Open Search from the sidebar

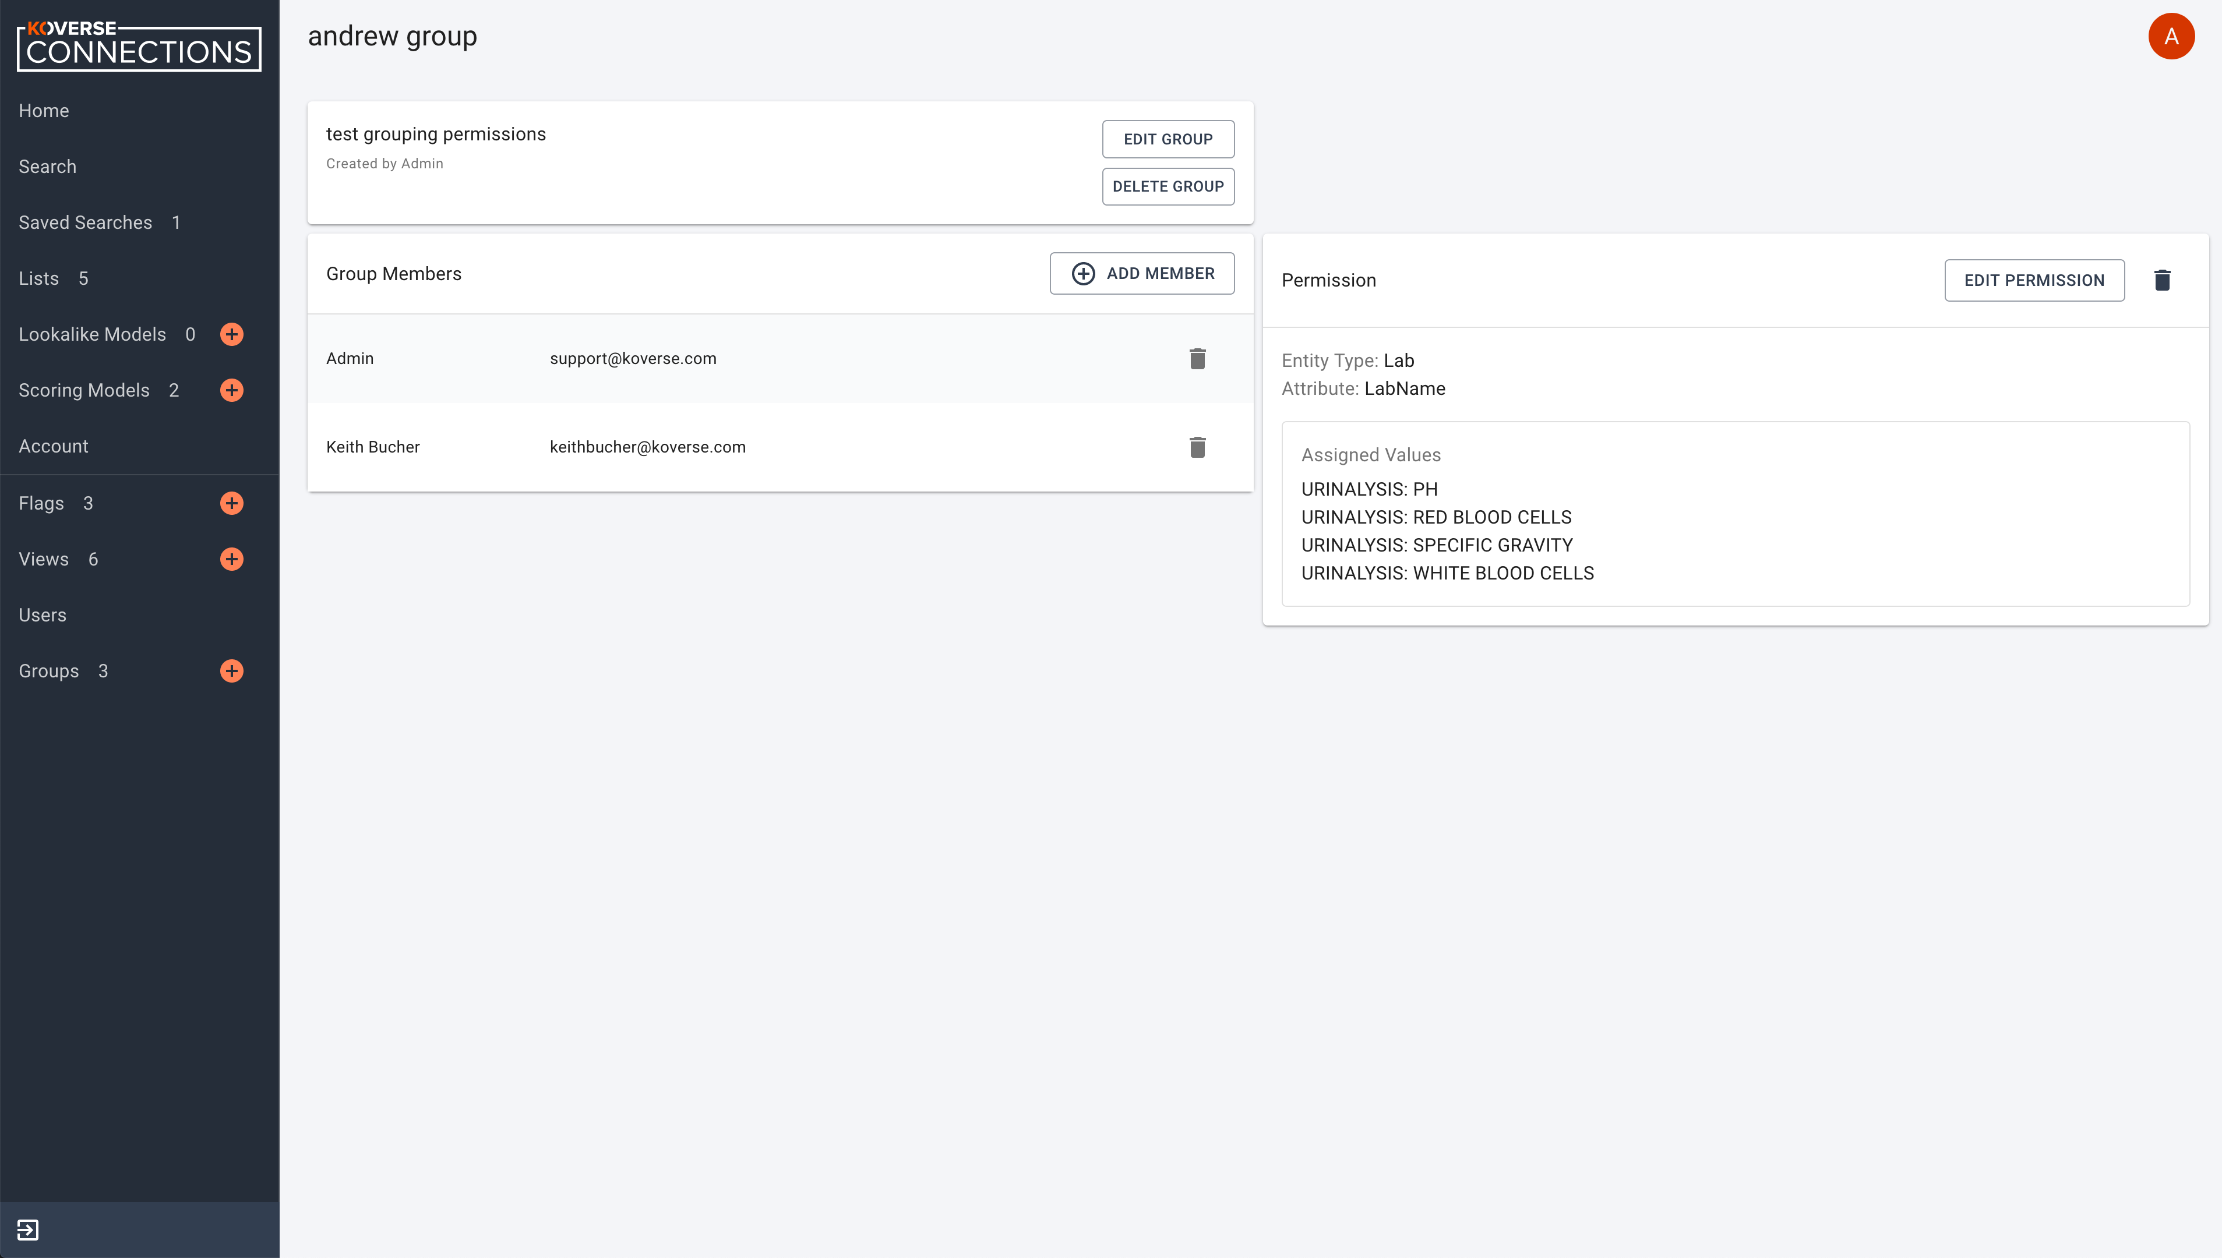click(48, 167)
